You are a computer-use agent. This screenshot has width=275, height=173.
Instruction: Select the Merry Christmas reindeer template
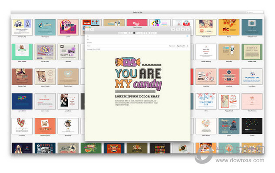[68, 148]
